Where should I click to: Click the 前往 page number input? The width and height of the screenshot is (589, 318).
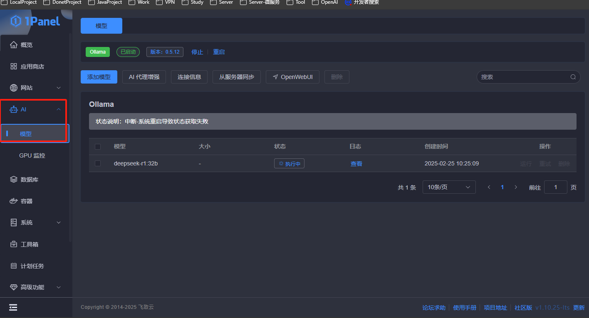tap(556, 187)
